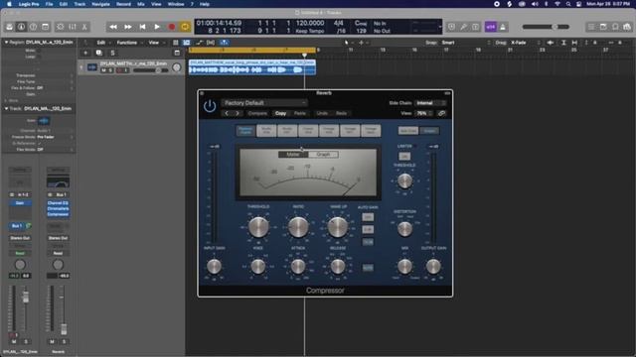Open the List Editors icon at top right
Viewport: 636px width, 357px height.
(591, 27)
